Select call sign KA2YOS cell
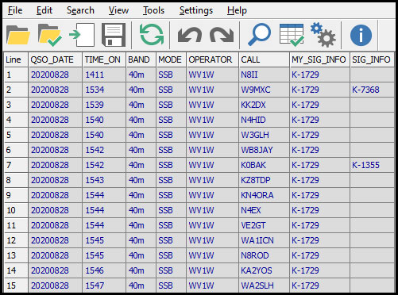 coord(265,270)
